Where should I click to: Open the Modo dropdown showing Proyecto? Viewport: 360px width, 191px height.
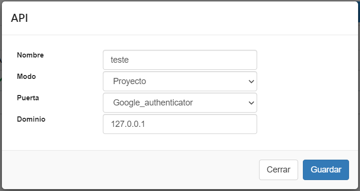[180, 81]
